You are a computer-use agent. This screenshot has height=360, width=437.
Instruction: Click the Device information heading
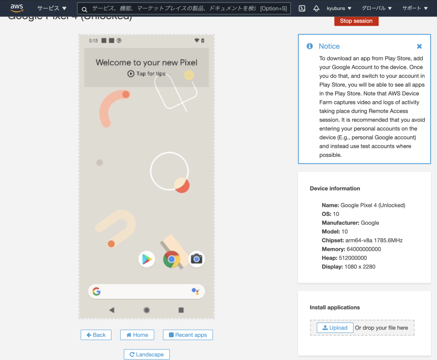(x=335, y=189)
